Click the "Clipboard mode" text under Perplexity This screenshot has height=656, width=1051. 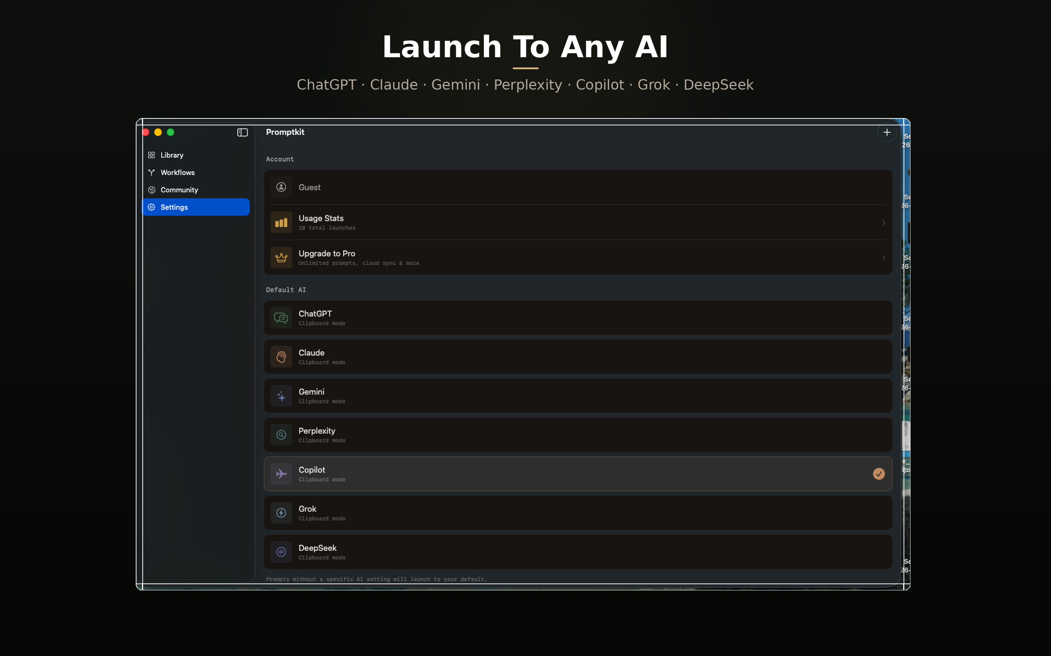point(322,440)
